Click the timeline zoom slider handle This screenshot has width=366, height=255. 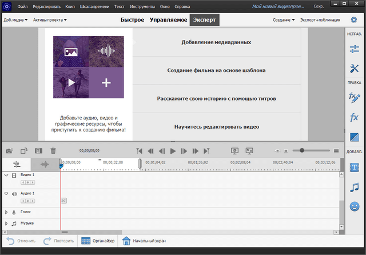click(302, 150)
